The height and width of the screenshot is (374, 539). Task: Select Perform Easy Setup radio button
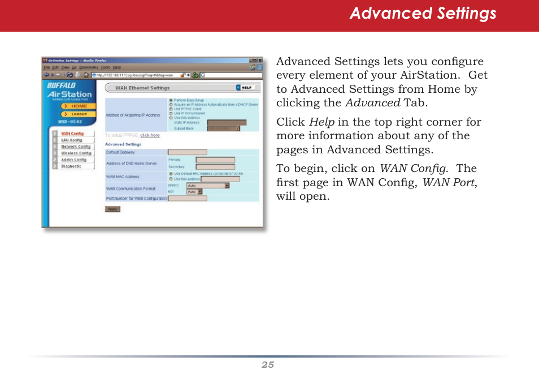click(171, 100)
